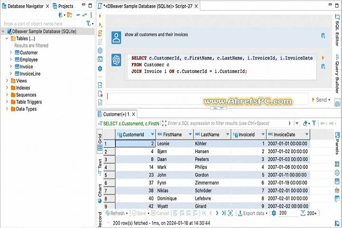This screenshot has height=228, width=342.
Task: Click link with editor arrows icon
Action: pos(85,15)
